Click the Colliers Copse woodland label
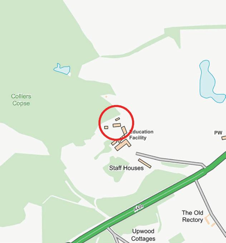This screenshot has height=243, width=226. (x=21, y=99)
